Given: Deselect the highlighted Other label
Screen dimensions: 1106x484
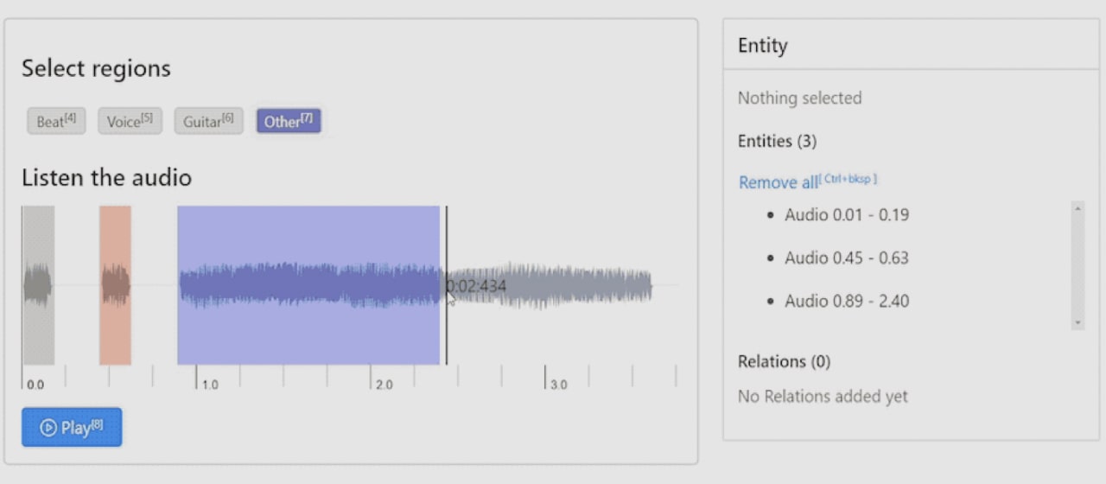Looking at the screenshot, I should coord(288,121).
